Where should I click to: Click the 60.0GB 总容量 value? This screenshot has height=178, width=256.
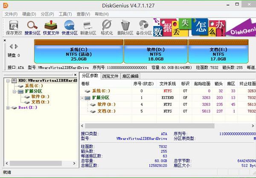coord(161,161)
